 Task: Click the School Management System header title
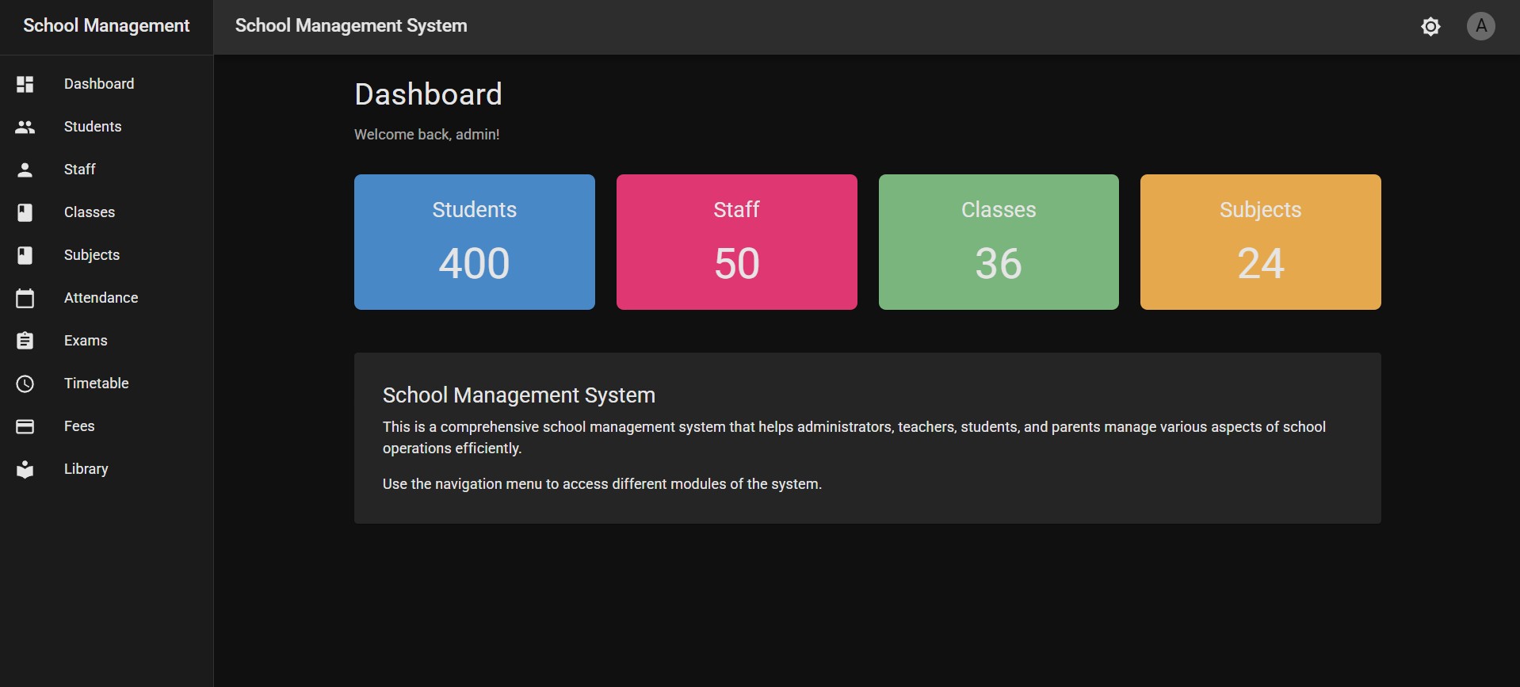point(351,26)
